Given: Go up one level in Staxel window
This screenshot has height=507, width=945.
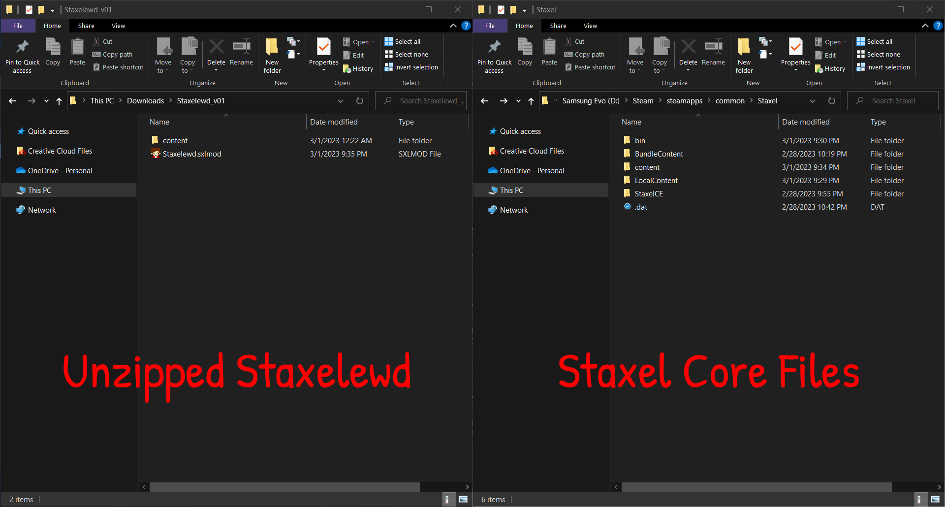Looking at the screenshot, I should [531, 101].
